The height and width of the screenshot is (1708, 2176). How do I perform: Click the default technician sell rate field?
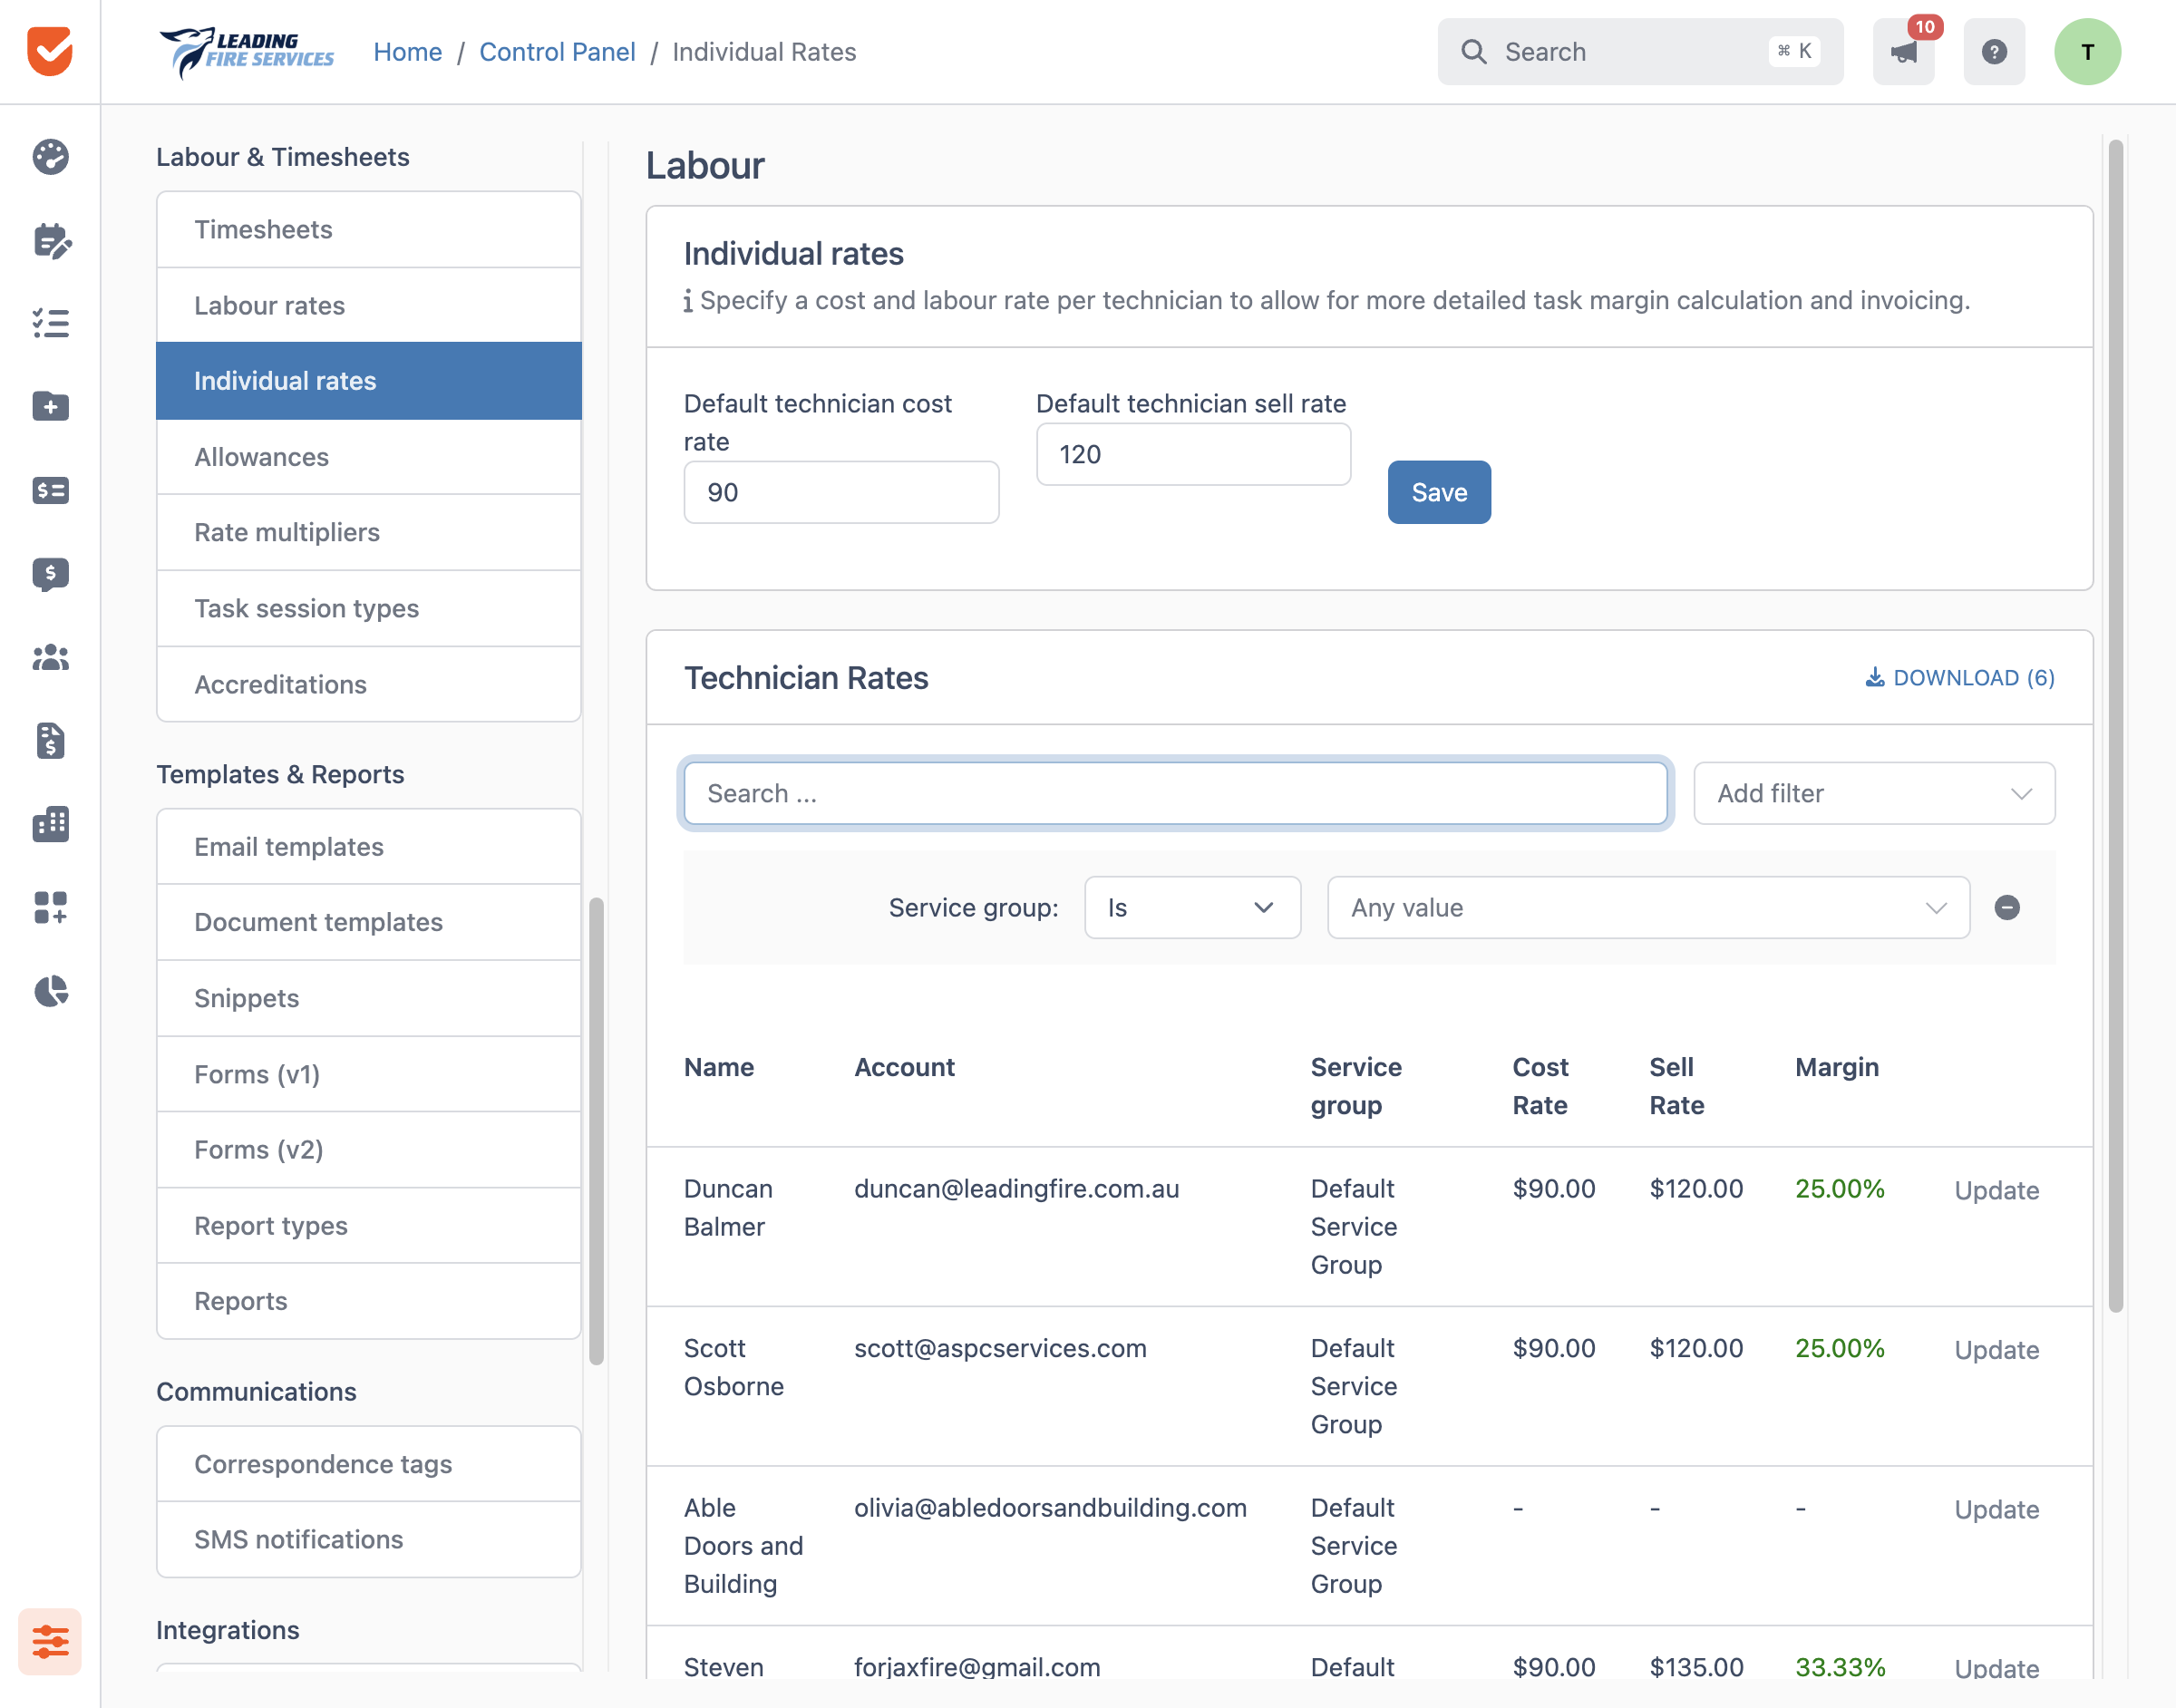pos(1193,454)
